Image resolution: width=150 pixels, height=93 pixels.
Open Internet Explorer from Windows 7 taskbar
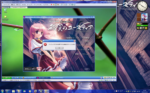(8, 91)
